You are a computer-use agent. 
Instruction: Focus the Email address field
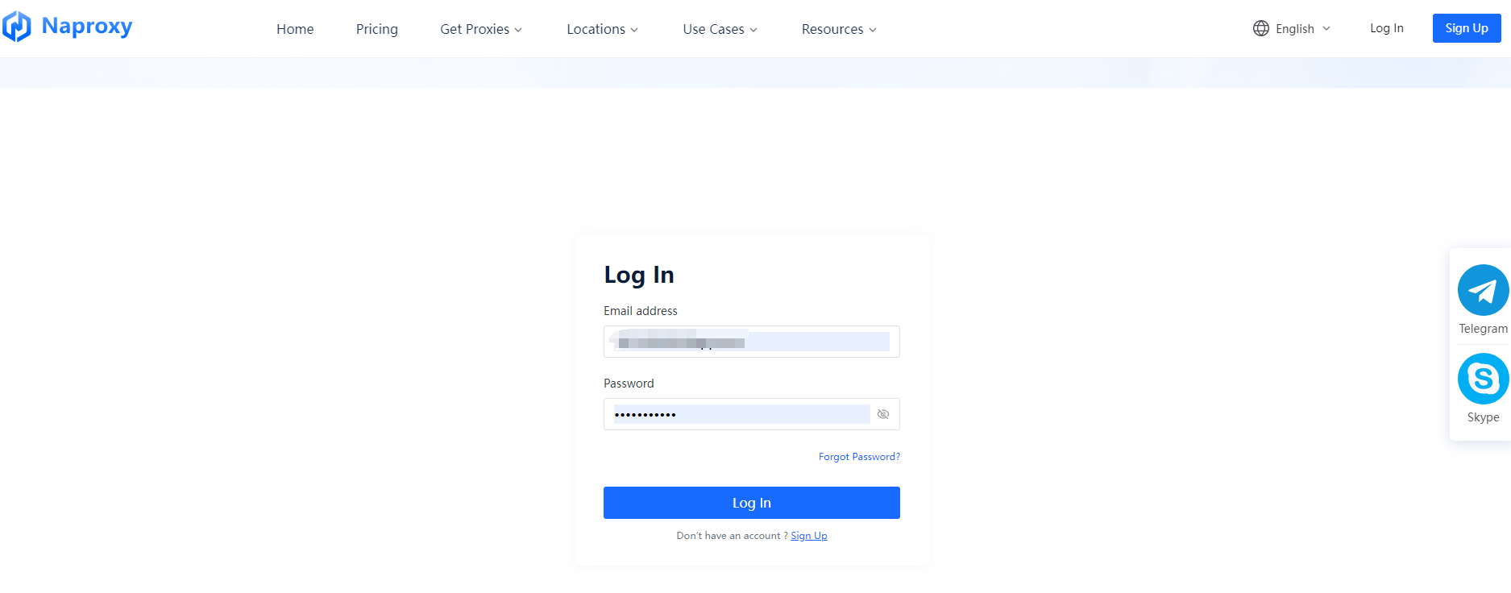coord(751,342)
